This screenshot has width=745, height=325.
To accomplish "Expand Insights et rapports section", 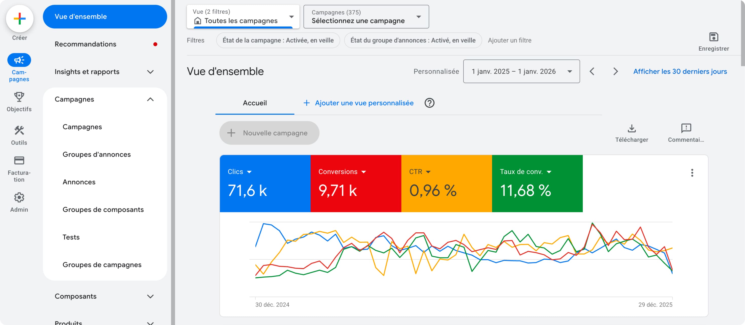I will click(150, 72).
